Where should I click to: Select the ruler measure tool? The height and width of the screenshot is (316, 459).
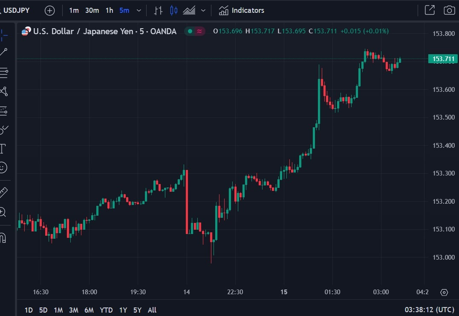[x=3, y=192]
